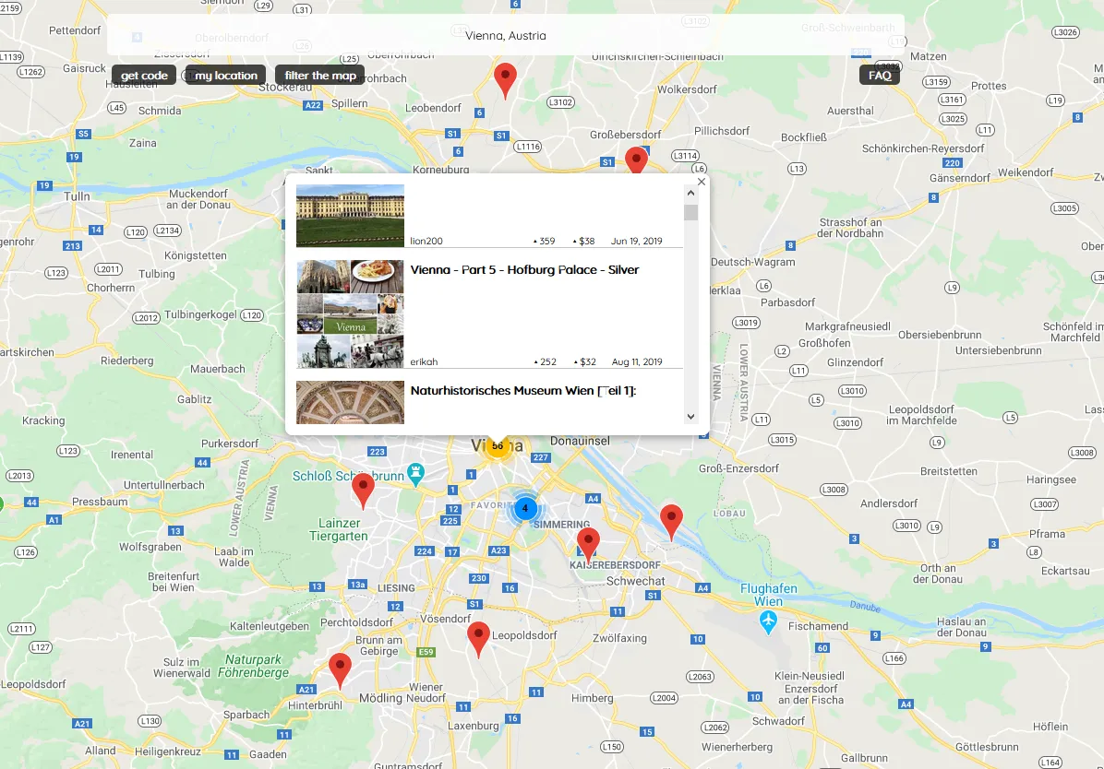Open the FAQ page
The height and width of the screenshot is (769, 1104).
[x=880, y=76]
